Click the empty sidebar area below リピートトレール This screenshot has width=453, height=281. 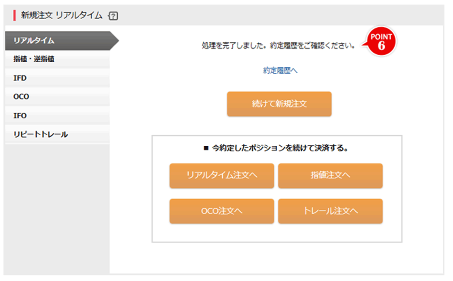[x=58, y=207]
